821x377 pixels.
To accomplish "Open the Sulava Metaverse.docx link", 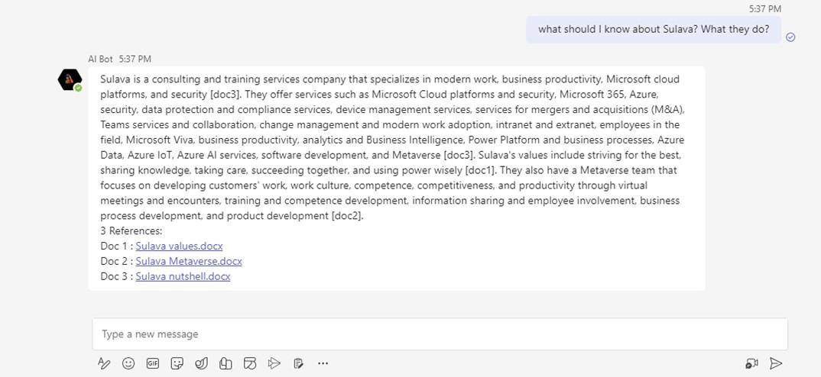I will tap(189, 261).
